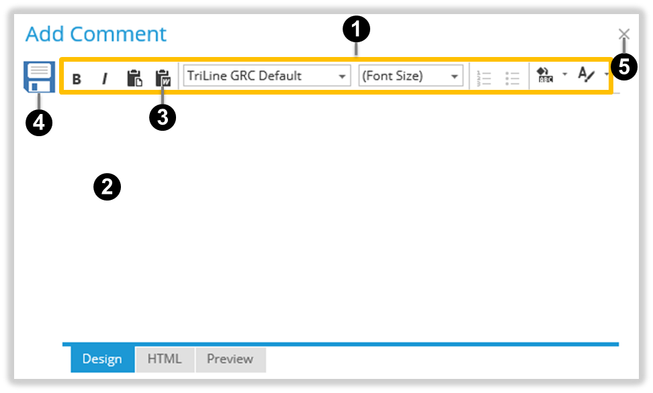Image resolution: width=653 pixels, height=393 pixels.
Task: Select the Design tab
Action: pyautogui.click(x=101, y=359)
